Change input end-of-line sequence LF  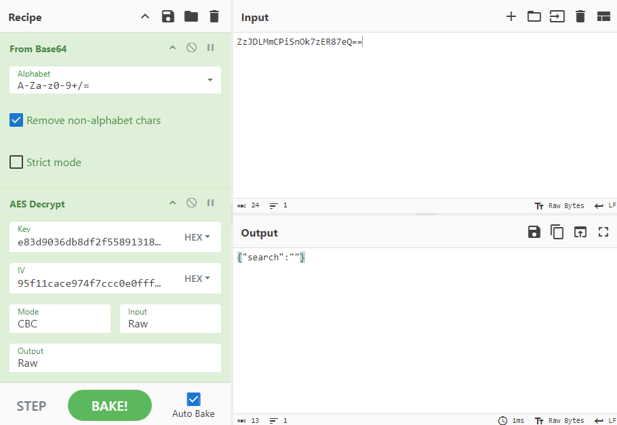point(605,206)
